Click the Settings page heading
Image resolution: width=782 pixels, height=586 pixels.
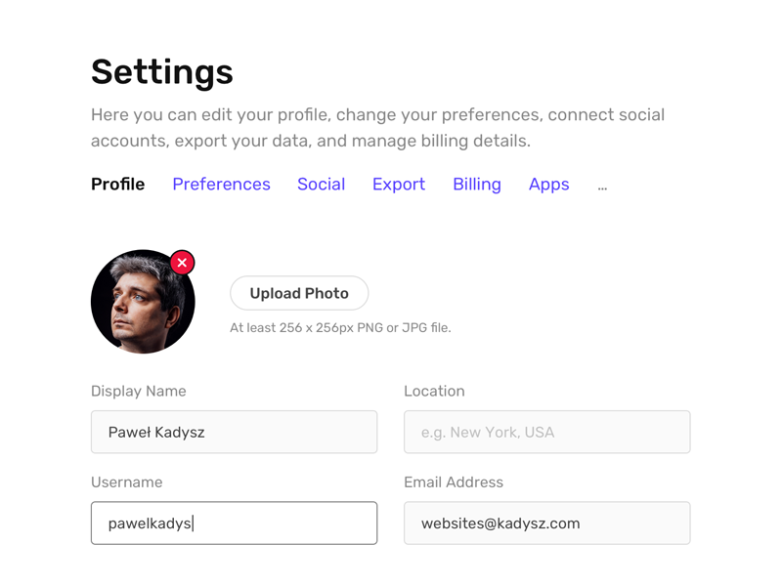[x=161, y=72]
